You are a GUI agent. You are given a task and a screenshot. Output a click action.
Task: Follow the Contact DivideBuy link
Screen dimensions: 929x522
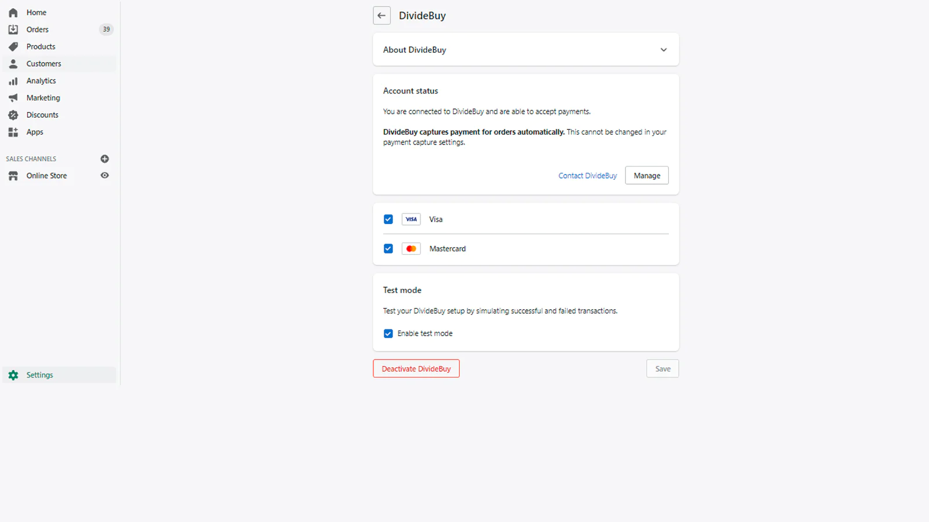(x=588, y=176)
